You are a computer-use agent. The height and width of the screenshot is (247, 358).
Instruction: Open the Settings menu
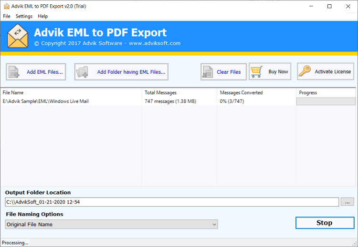[24, 16]
